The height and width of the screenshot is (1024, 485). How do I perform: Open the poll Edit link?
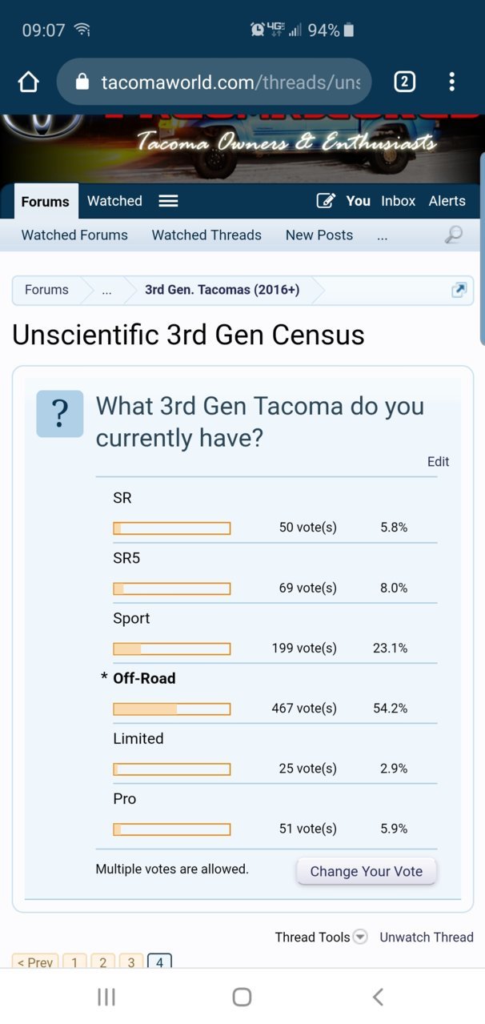pyautogui.click(x=439, y=462)
